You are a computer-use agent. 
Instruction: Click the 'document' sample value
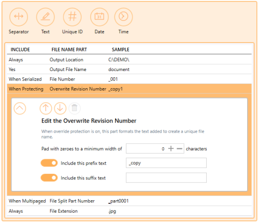tap(119, 70)
